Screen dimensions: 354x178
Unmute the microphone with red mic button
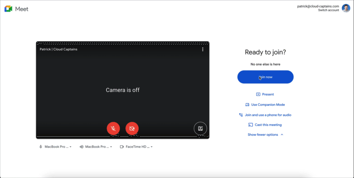(x=113, y=128)
